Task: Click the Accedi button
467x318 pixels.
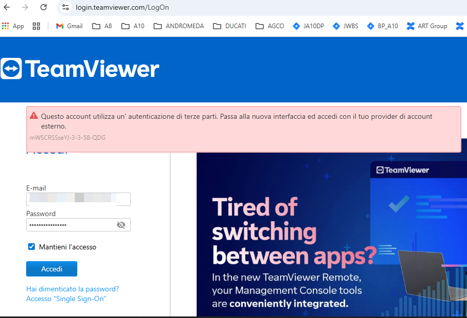Action: pos(52,269)
